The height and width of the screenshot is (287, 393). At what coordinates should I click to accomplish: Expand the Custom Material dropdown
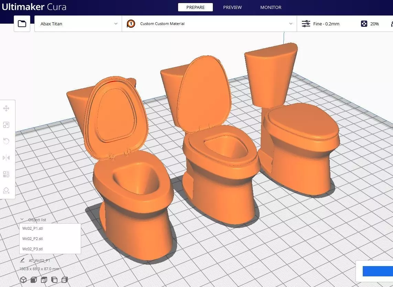coord(209,24)
